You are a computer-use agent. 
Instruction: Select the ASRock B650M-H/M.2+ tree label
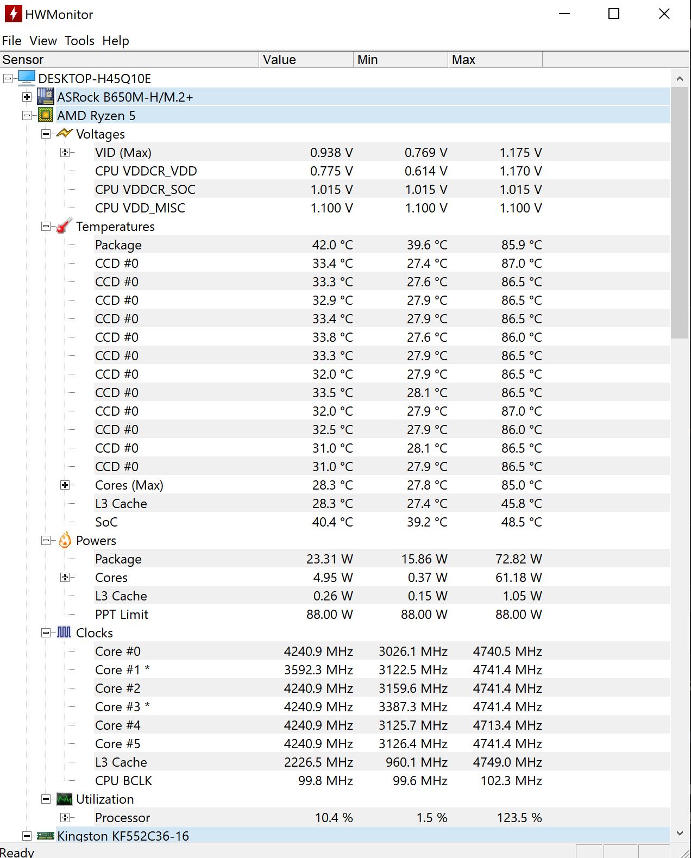pos(125,97)
